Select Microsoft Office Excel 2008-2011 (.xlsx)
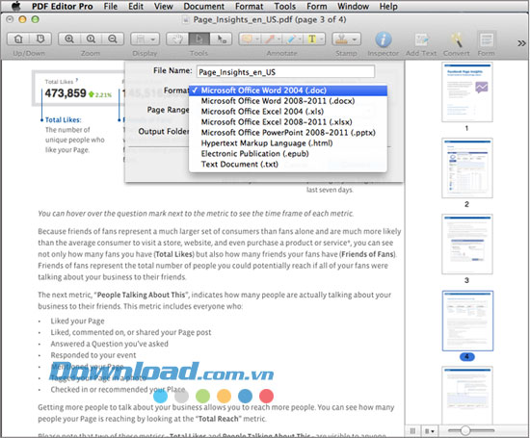 coord(288,121)
